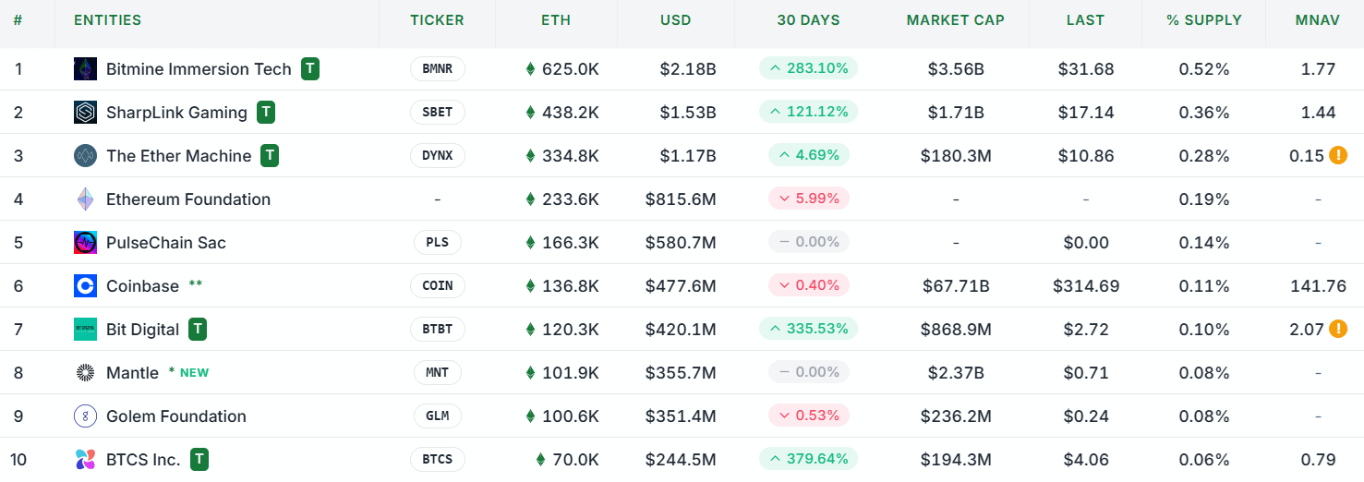Open the Mantle entity link
The height and width of the screenshot is (482, 1364).
coord(132,373)
